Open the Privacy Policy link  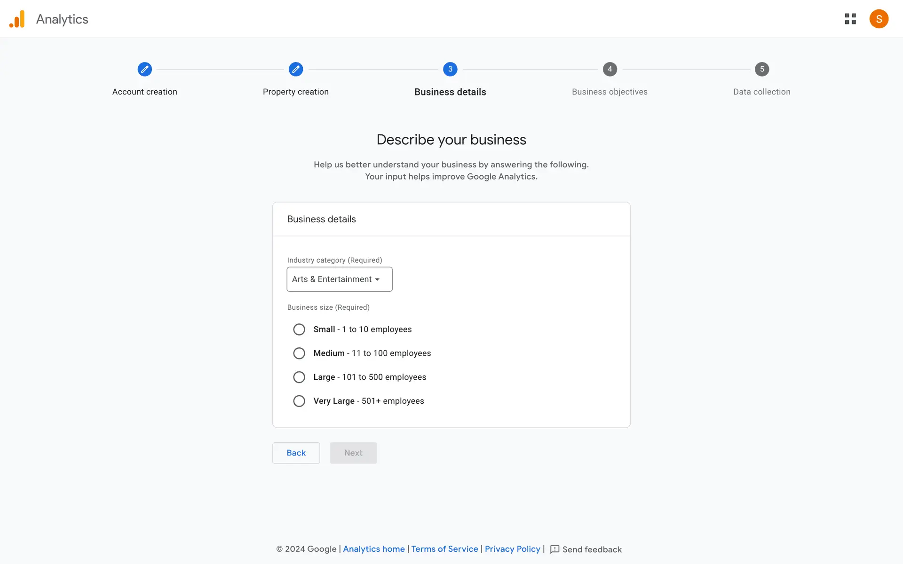click(x=512, y=549)
